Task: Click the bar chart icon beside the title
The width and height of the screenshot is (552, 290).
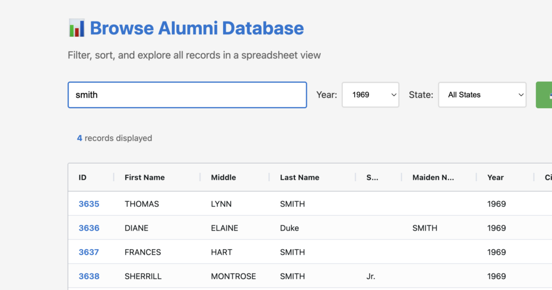Action: (77, 28)
